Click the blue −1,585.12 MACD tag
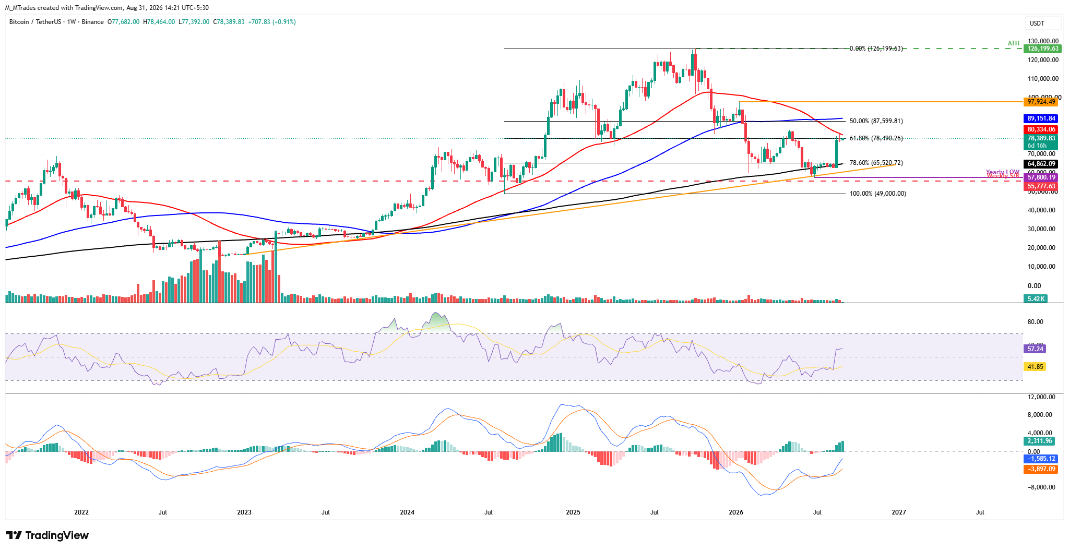The height and width of the screenshot is (551, 1069). pos(1041,459)
